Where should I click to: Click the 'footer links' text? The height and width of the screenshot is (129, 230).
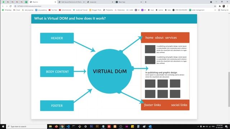152,105
